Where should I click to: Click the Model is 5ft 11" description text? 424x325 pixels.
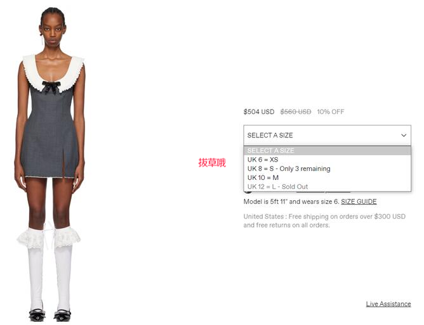pos(291,201)
